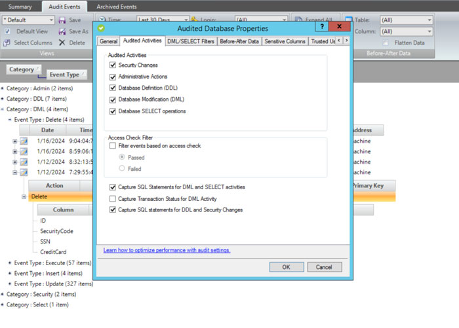Click the first 1/16/2024 event row icon
The height and width of the screenshot is (328, 459).
pyautogui.click(x=24, y=141)
